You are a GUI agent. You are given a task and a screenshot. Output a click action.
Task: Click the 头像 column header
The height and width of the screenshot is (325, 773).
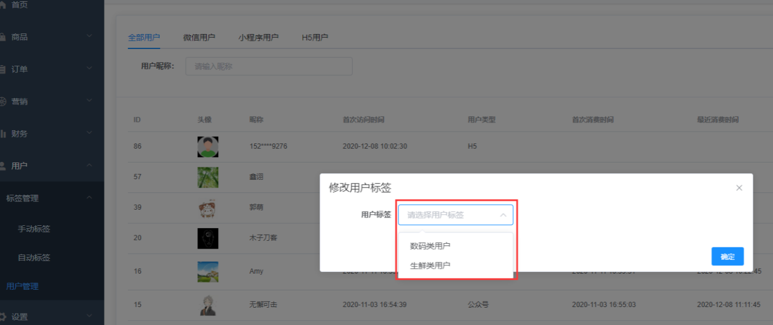coord(204,120)
